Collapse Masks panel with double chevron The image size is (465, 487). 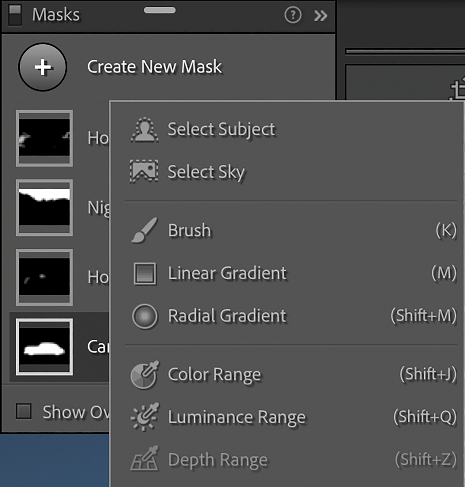321,16
